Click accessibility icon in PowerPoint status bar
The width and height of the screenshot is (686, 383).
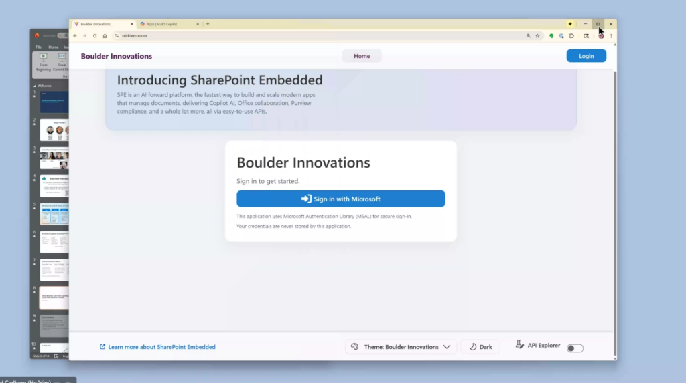pyautogui.click(x=56, y=356)
